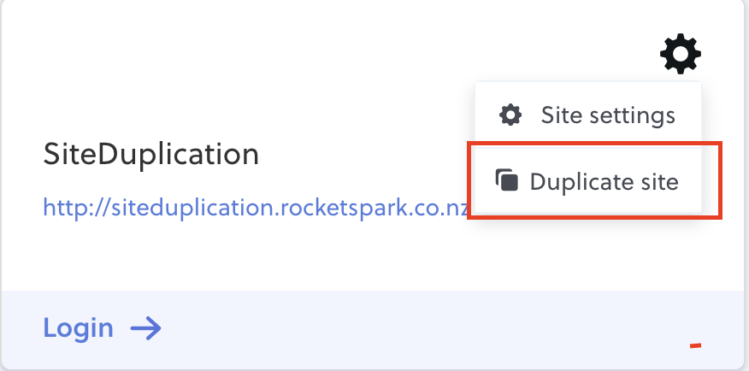
Task: Click the small red dash in the footer
Action: click(695, 345)
